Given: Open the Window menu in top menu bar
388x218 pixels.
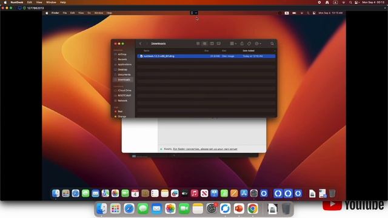Looking at the screenshot, I should coord(51,2).
